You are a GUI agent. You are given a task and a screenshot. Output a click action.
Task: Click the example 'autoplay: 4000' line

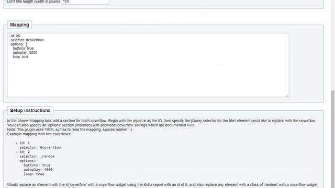pyautogui.click(x=38, y=170)
